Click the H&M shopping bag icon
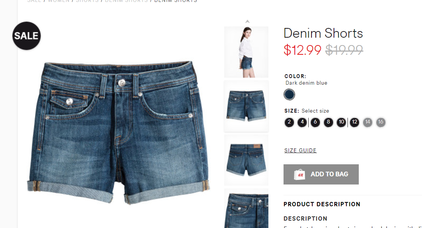The image size is (422, 228). click(299, 174)
